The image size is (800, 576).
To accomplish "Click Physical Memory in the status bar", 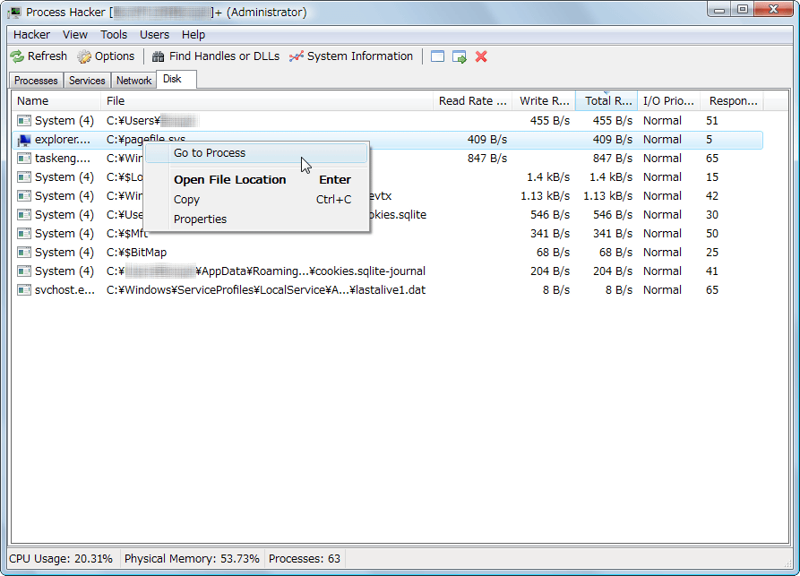I will [x=192, y=559].
